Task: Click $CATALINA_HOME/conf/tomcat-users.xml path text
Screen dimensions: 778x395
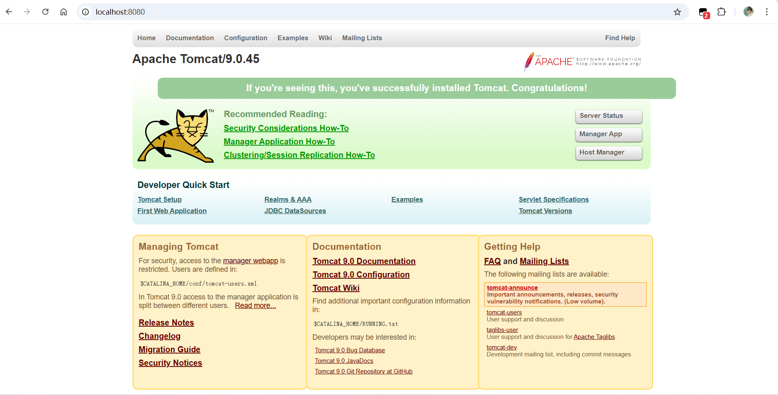Action: click(198, 284)
